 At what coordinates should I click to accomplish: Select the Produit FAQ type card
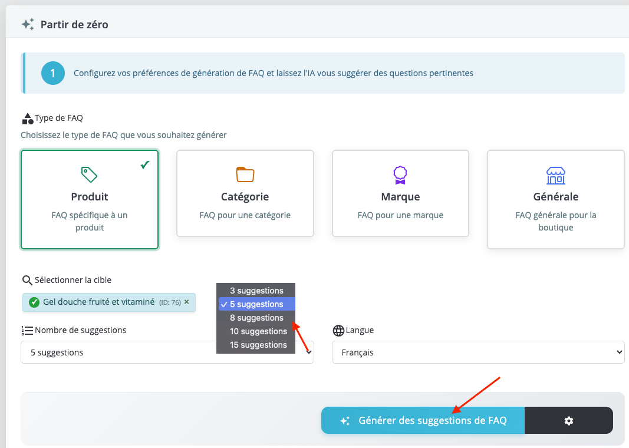90,200
